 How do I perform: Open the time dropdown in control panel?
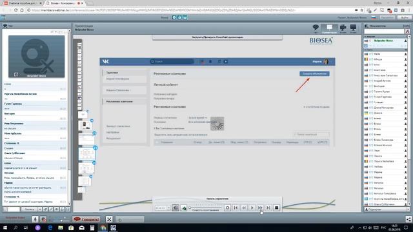[168, 208]
